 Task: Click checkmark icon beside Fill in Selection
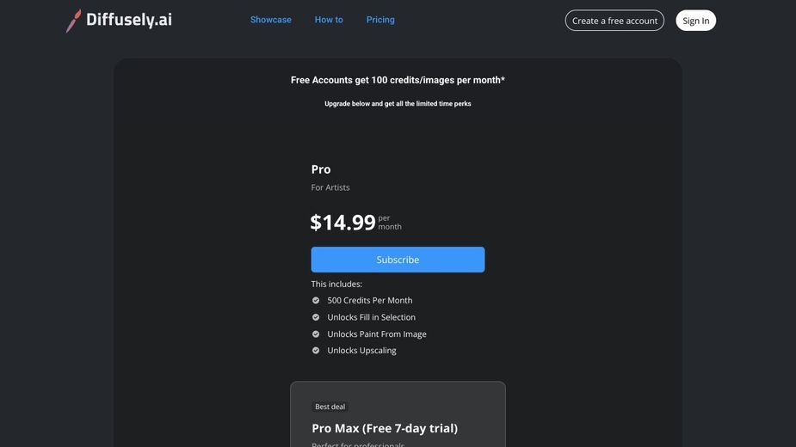click(316, 317)
